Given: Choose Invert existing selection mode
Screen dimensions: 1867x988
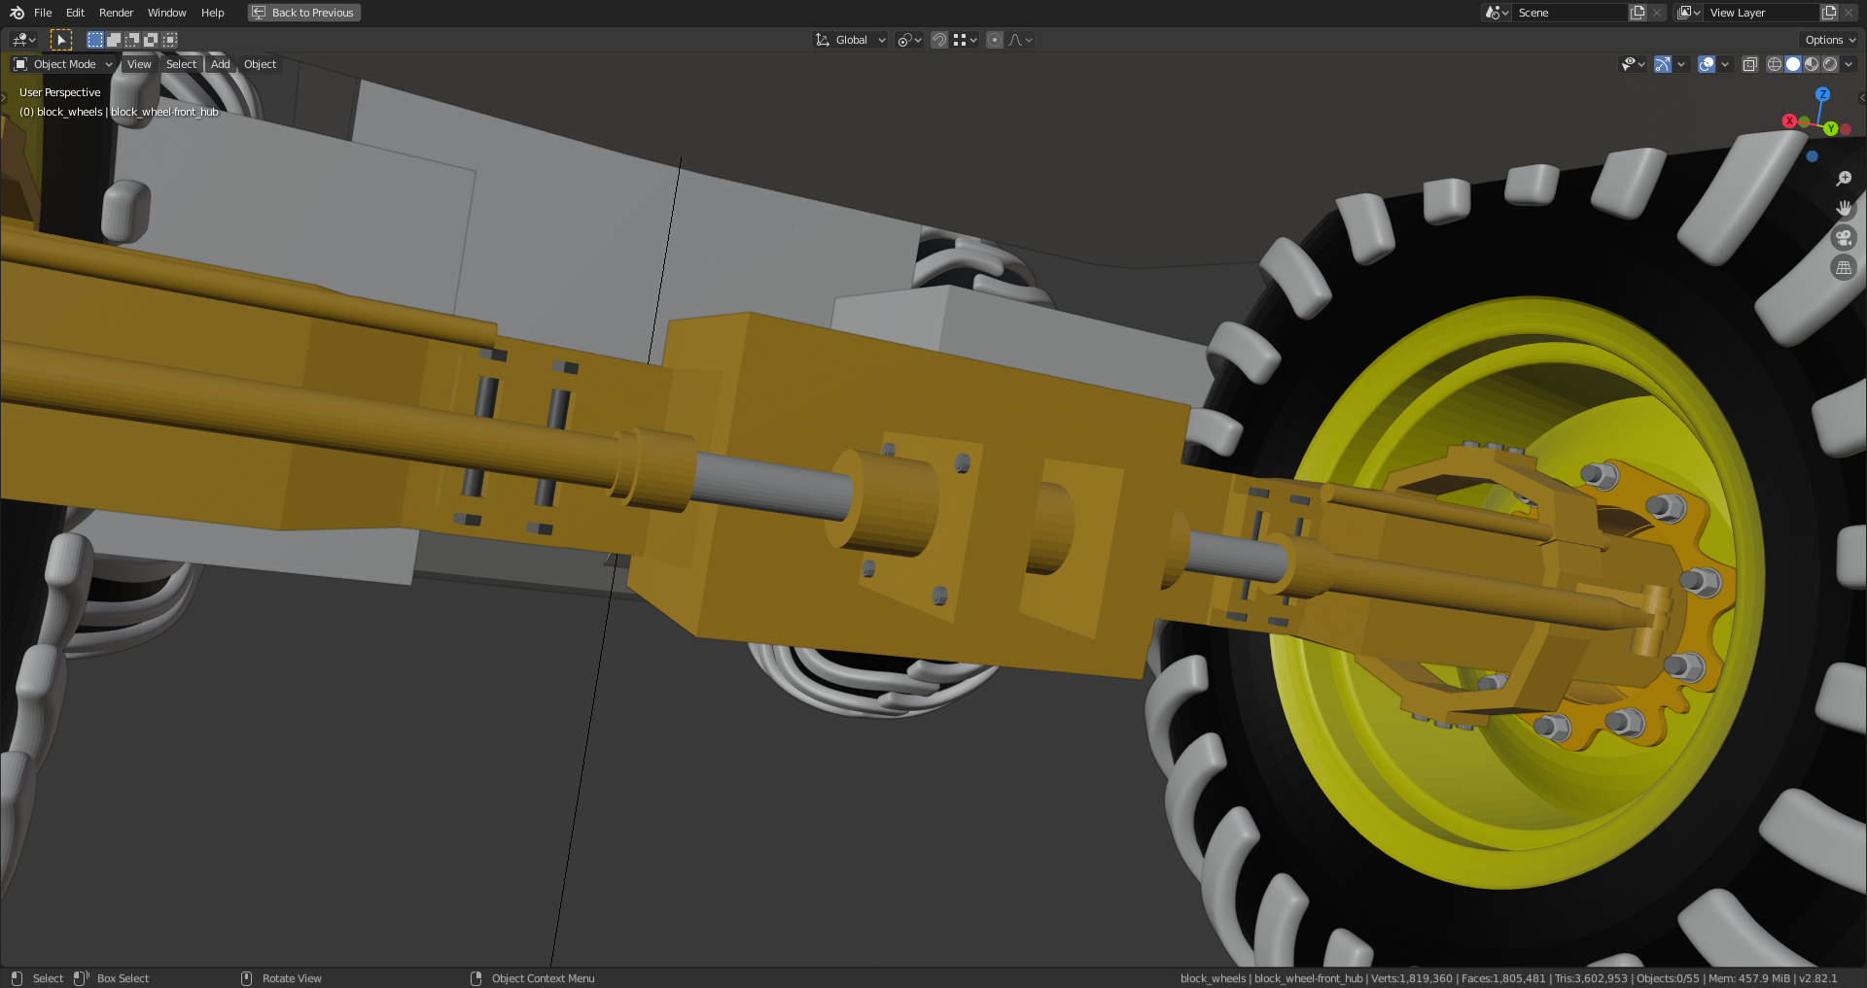Looking at the screenshot, I should [x=151, y=40].
